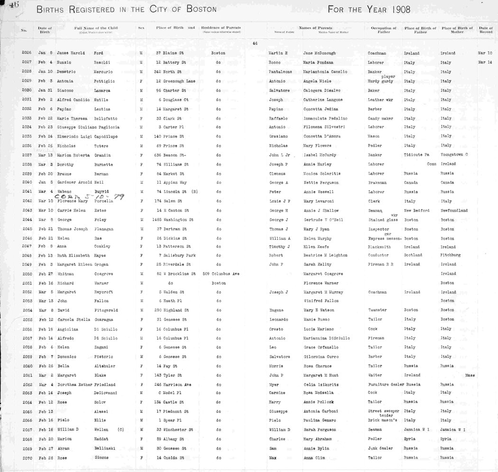Click the handwritten note "CORR 5-10-79"

[x=90, y=197]
